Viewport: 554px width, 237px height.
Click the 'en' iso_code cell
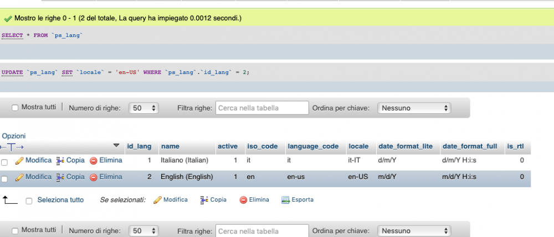pos(250,177)
